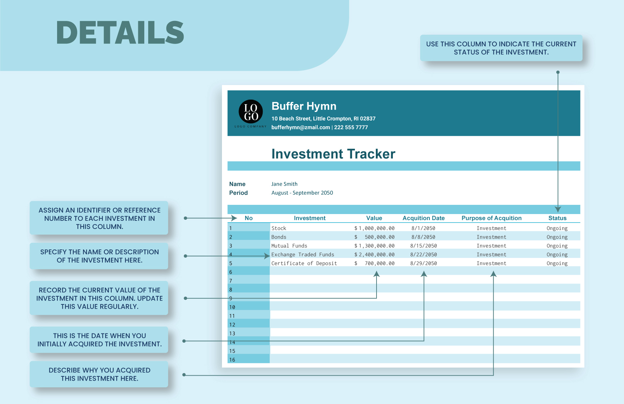Select the 8/1/2050 date cell
Viewport: 624px width, 404px height.
(423, 228)
